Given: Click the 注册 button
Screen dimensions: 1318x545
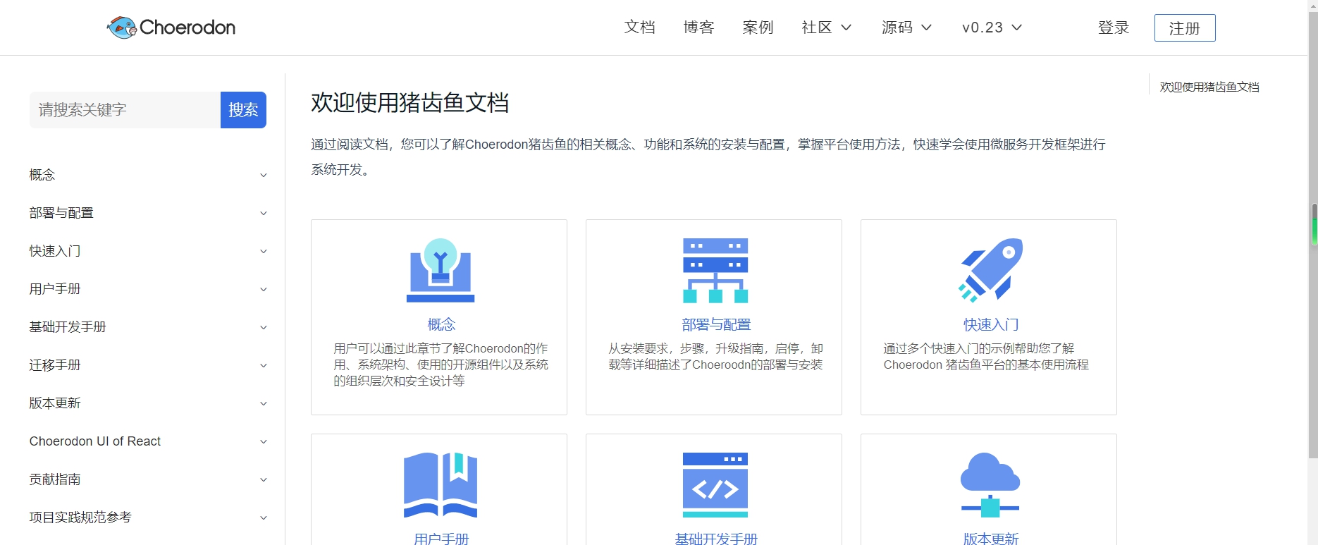Looking at the screenshot, I should 1185,27.
